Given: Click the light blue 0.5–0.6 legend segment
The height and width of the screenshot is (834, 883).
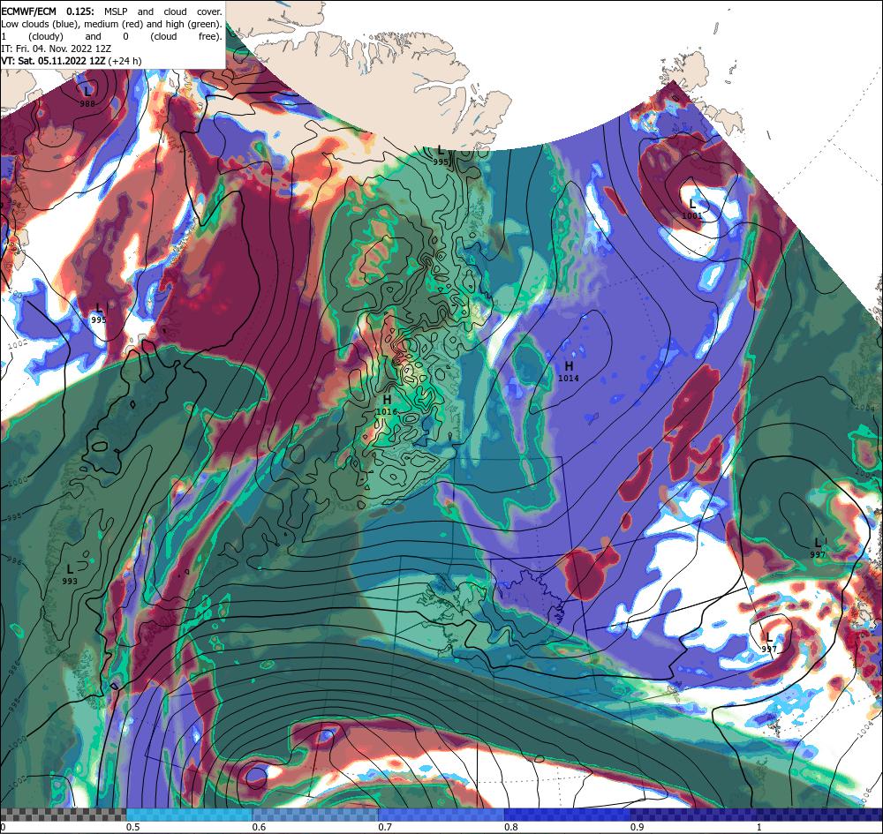Looking at the screenshot, I should [189, 815].
